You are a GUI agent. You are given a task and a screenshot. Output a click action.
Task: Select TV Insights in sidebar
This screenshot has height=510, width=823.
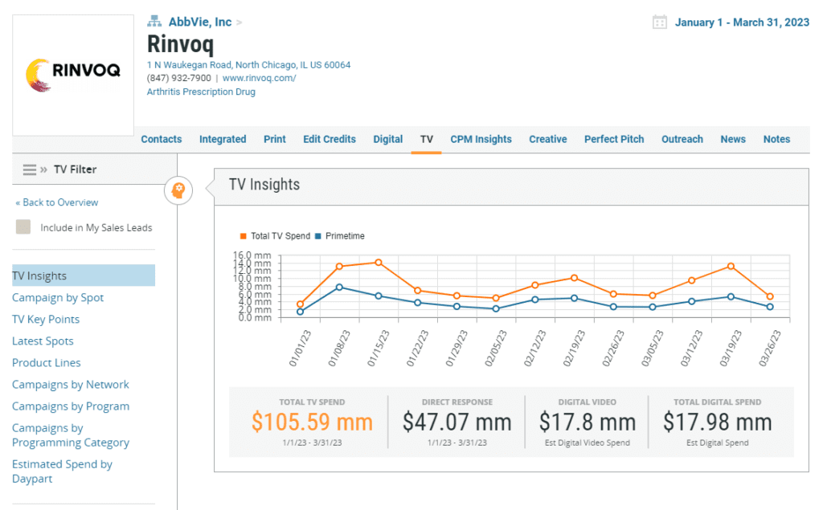click(84, 275)
